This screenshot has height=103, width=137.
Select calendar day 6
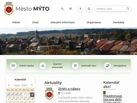tap(16, 99)
